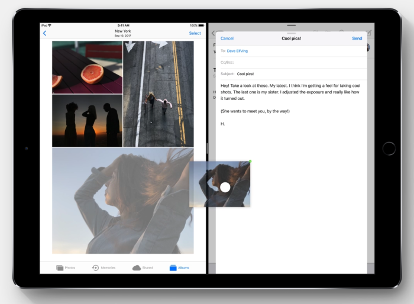The height and width of the screenshot is (304, 414).
Task: Open the aerial street photo
Action: 159,94
